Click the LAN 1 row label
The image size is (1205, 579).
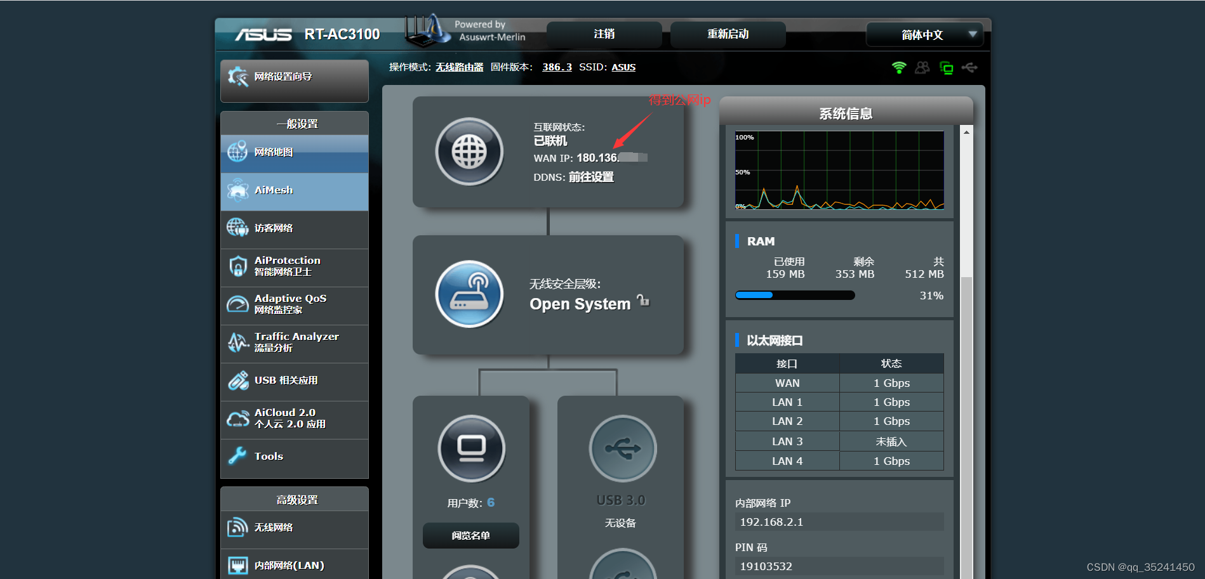pos(787,402)
